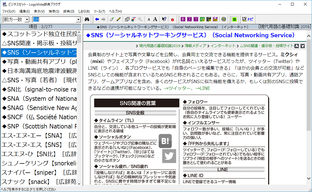Select エスエヌ-ひ【SN比】 list entry
The height and width of the screenshot is (192, 312).
pos(39,154)
